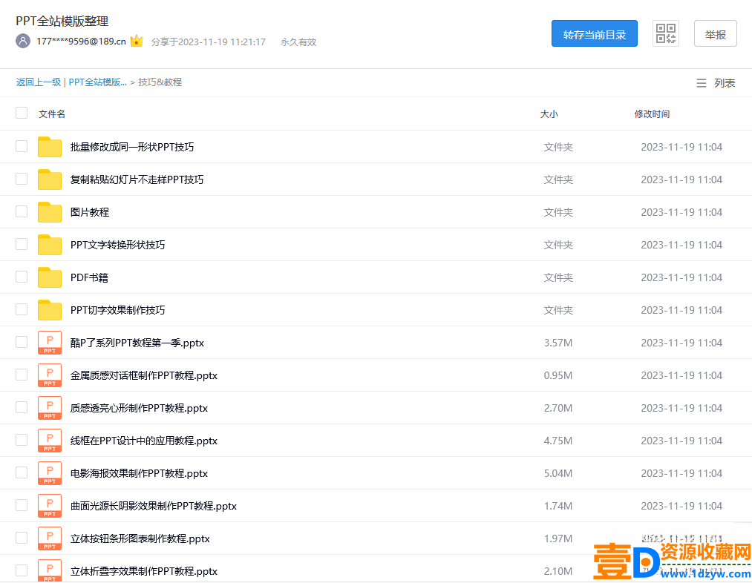752x583 pixels.
Task: Open folder icon for 图片教程
Action: tap(50, 212)
